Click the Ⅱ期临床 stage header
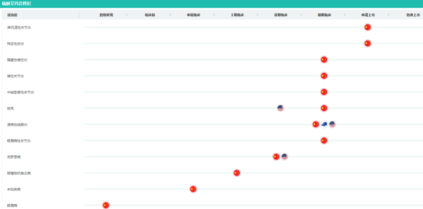The image size is (423, 209). [x=281, y=15]
